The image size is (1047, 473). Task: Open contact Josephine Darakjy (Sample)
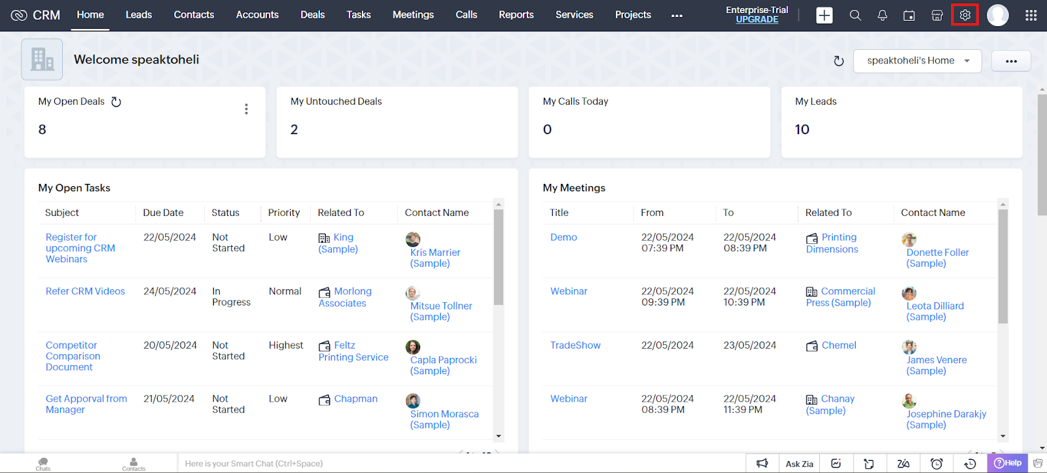coord(946,419)
